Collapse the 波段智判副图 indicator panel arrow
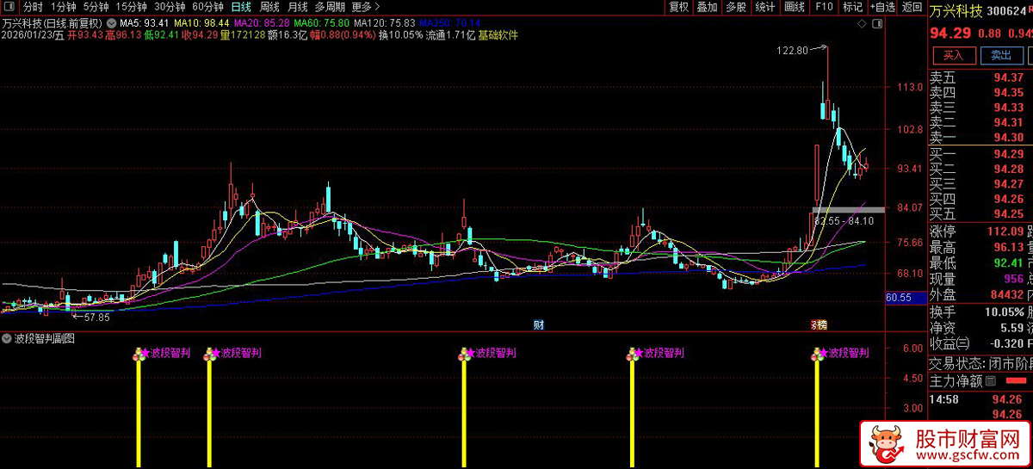Viewport: 1033px width, 469px height. [7, 339]
